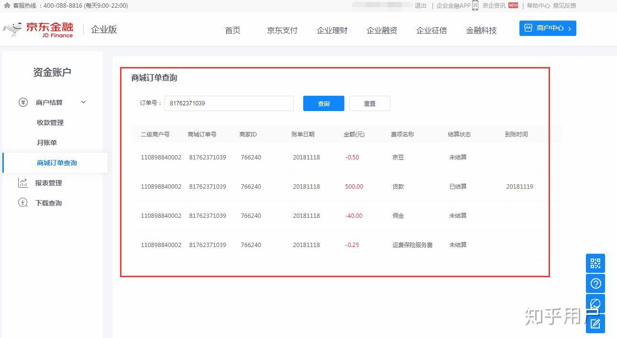
Task: Open the customer service headset floating icon
Action: [x=595, y=304]
